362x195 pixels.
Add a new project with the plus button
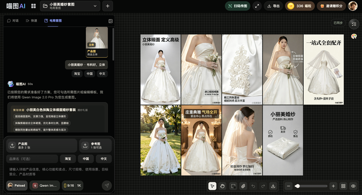pos(108,6)
